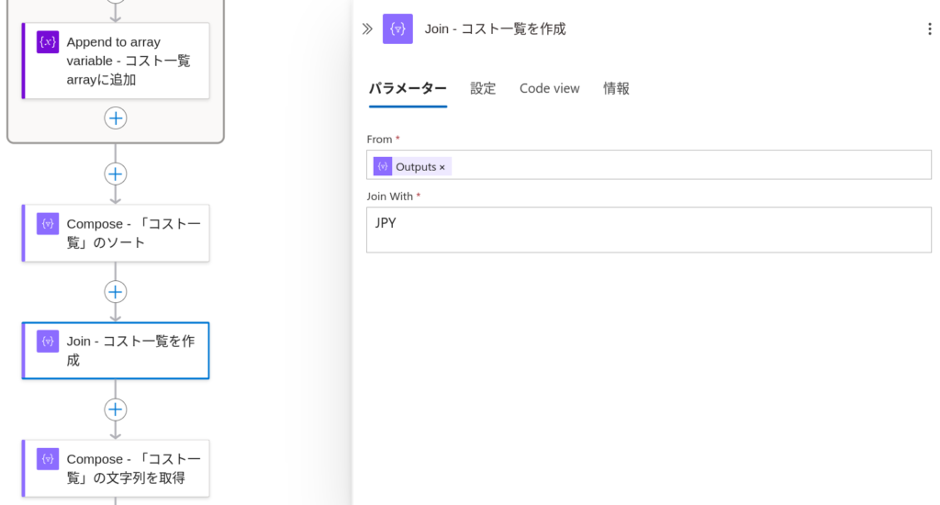This screenshot has width=940, height=505.
Task: Insert a step above Compose「コスト一覧」のソート
Action: pos(116,174)
